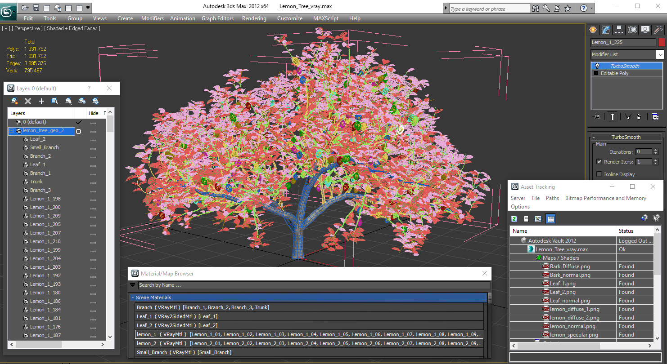The height and width of the screenshot is (364, 667).
Task: Toggle Show End Result icon
Action: coord(612,117)
